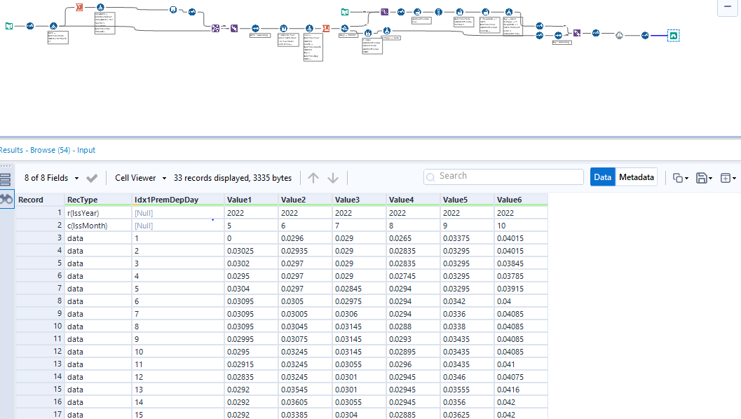Click the Value3 column header
The image size is (741, 419).
(348, 200)
